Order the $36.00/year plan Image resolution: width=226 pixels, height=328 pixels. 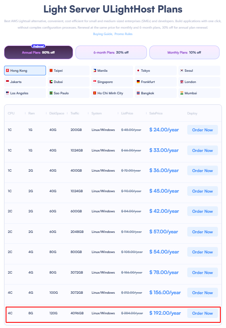(203, 171)
